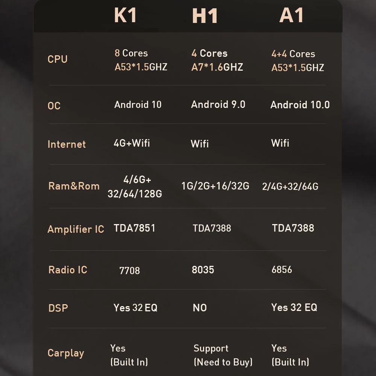Click the K1 column header
Screen dimensions: 376x376
(125, 15)
